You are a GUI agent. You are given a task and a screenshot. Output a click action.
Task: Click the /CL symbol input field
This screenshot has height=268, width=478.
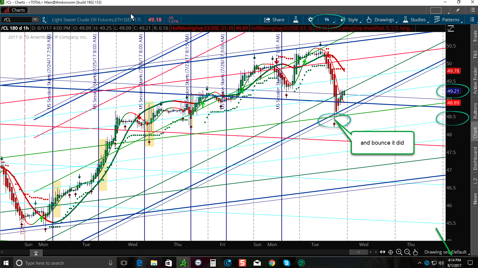(x=16, y=20)
